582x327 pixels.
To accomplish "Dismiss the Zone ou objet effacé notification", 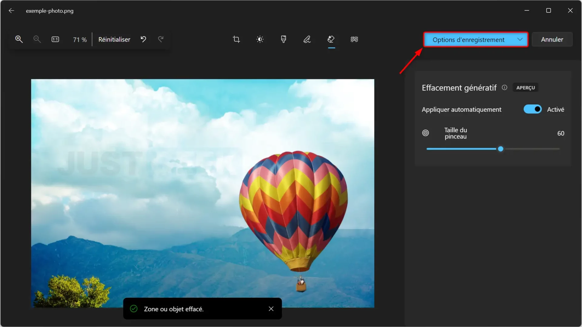I will tap(271, 308).
